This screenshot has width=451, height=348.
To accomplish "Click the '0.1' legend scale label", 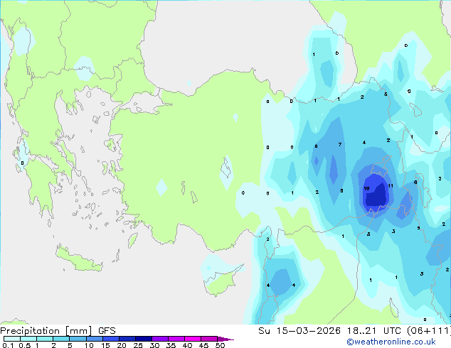I will pos(8,345).
